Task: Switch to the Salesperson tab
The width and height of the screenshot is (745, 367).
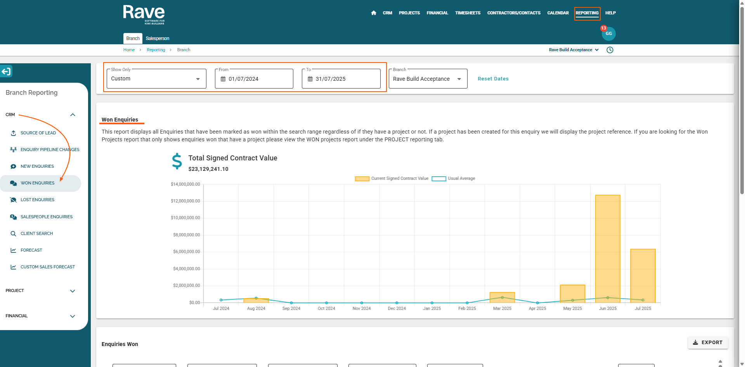Action: click(158, 38)
